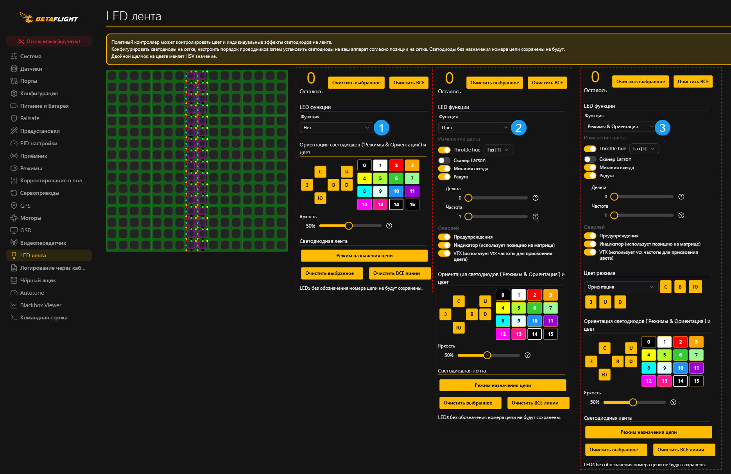Click Очистить выбранное atop the Цвет panel
The height and width of the screenshot is (474, 731).
coord(494,83)
